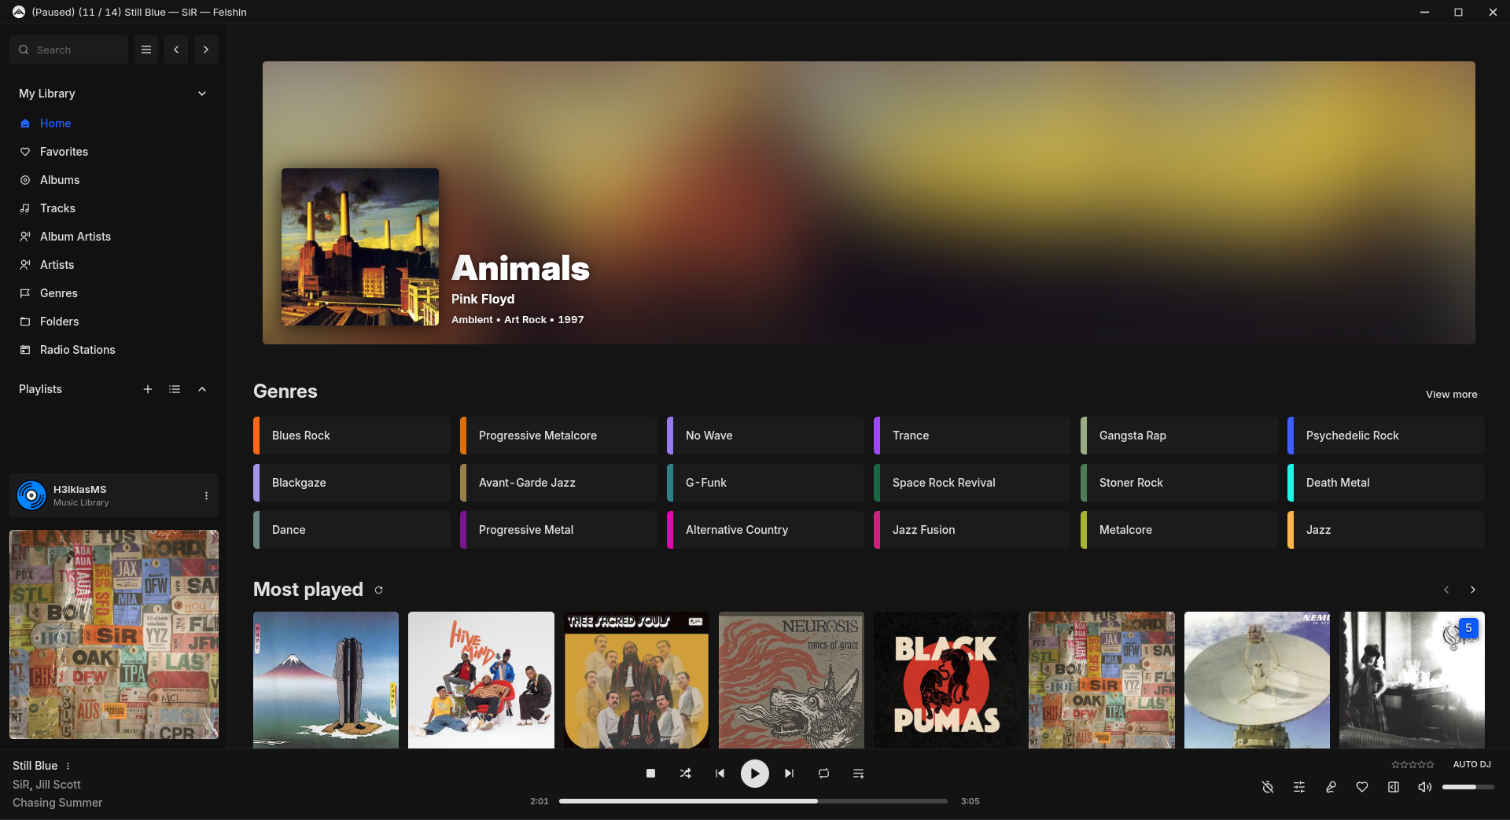Skip to the next track
This screenshot has height=820, width=1510.
[789, 774]
